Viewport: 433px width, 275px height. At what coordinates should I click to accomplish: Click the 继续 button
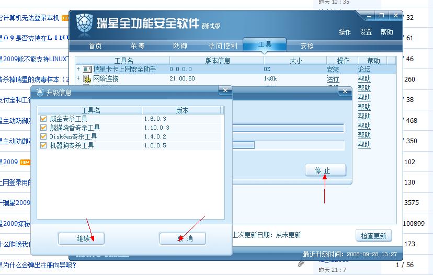[x=81, y=238]
